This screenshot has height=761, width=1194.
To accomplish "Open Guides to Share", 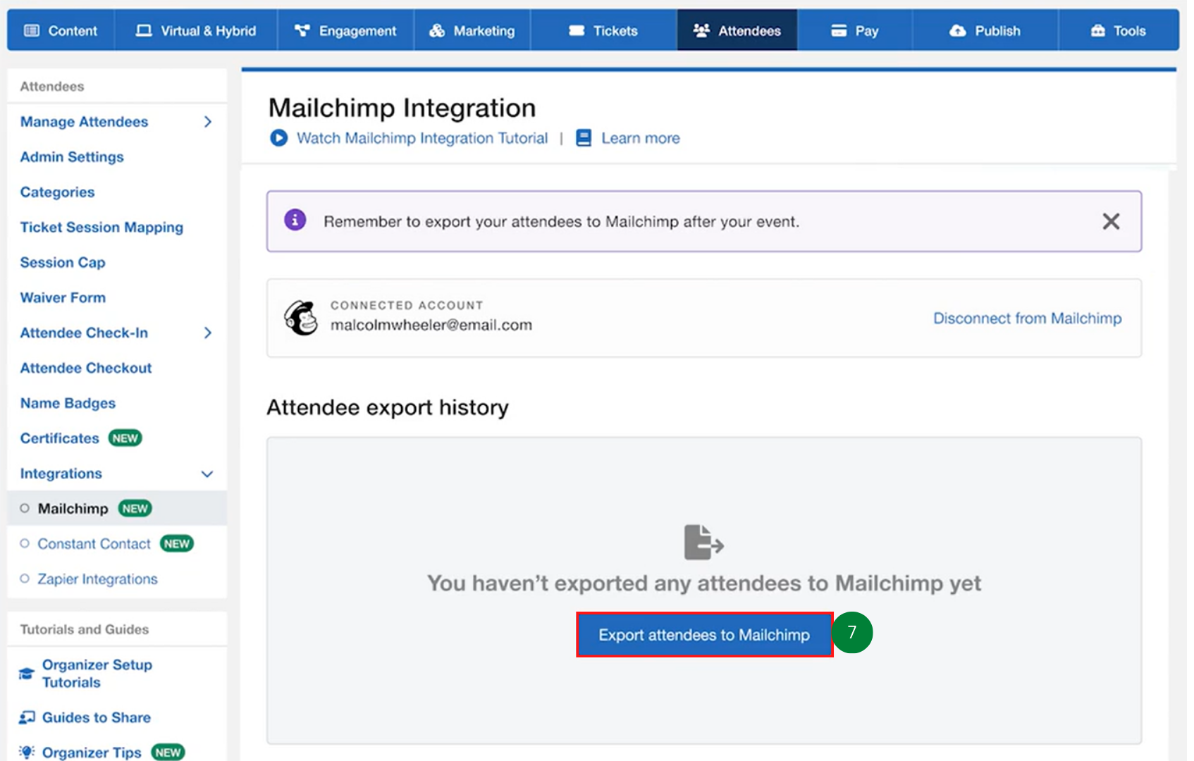I will click(x=96, y=717).
